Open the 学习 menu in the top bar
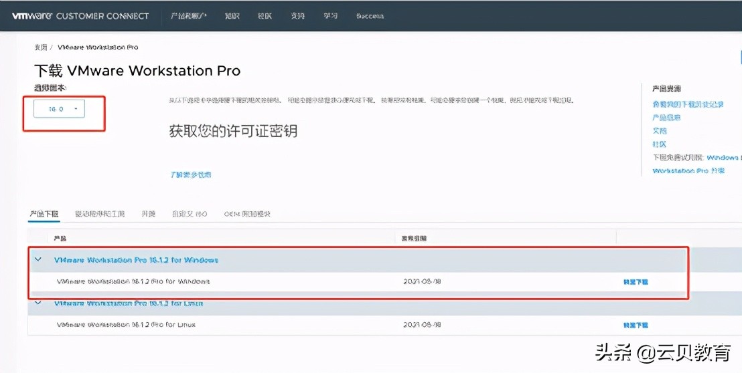The width and height of the screenshot is (742, 373). [330, 15]
